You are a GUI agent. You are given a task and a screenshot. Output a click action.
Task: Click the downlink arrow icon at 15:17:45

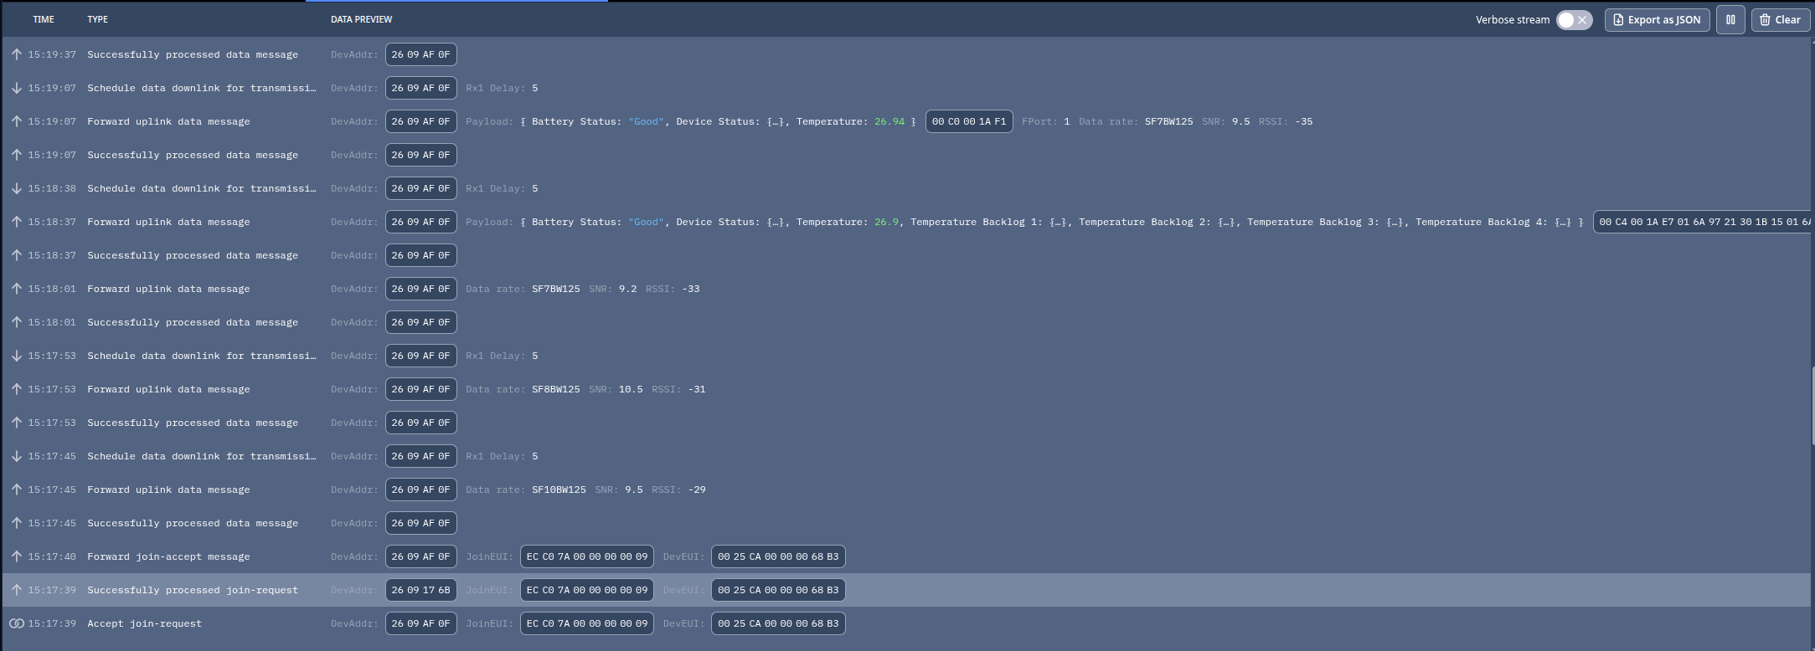click(x=16, y=456)
